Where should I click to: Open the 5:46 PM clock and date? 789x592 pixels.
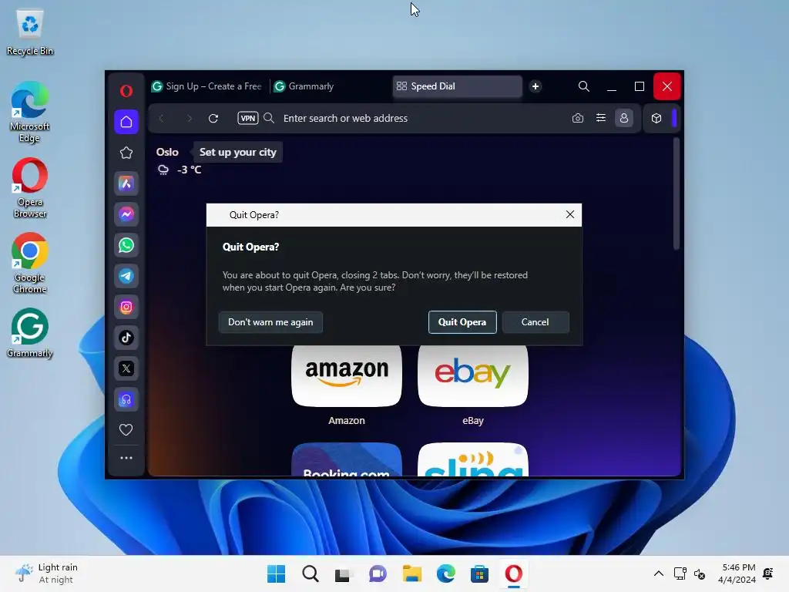click(737, 573)
